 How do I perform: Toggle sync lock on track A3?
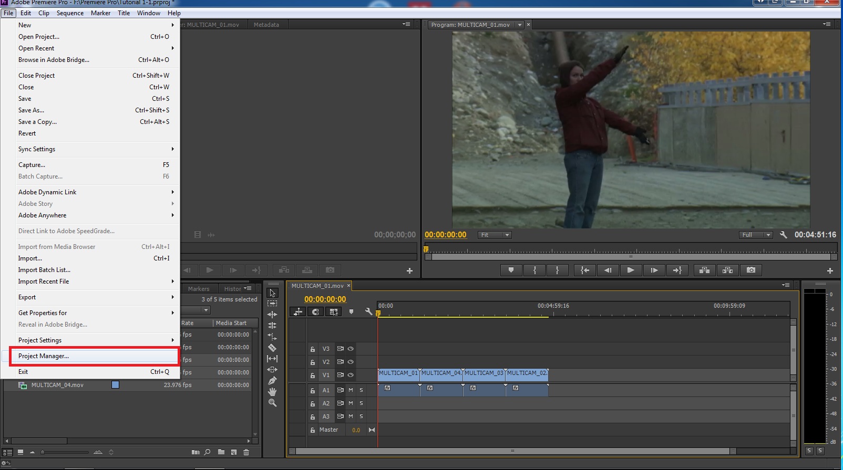coord(340,416)
